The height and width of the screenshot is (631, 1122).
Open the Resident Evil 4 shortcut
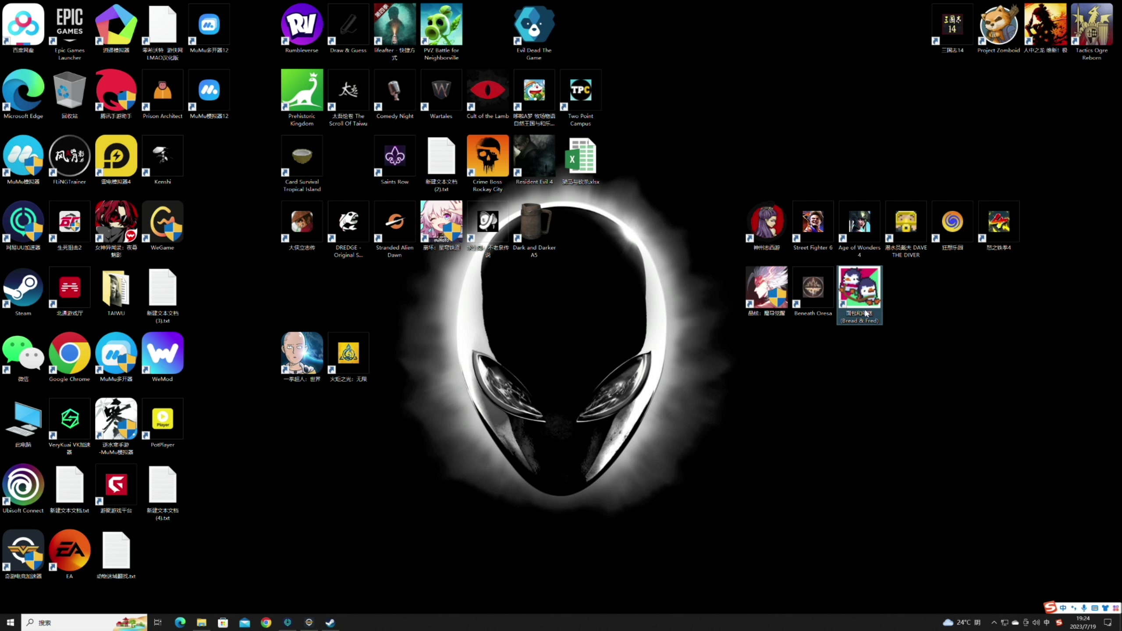tap(534, 160)
